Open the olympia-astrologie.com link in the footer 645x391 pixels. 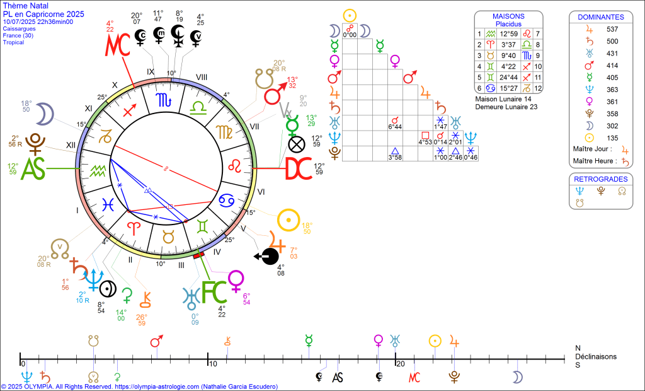[x=157, y=387]
